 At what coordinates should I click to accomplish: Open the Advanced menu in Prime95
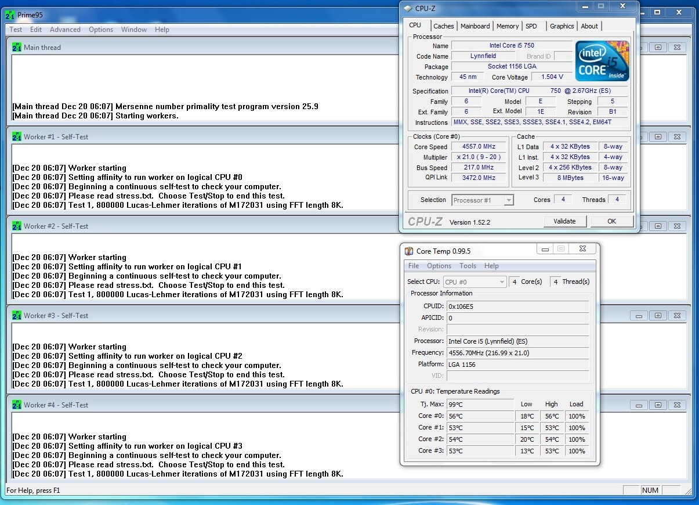tap(65, 30)
